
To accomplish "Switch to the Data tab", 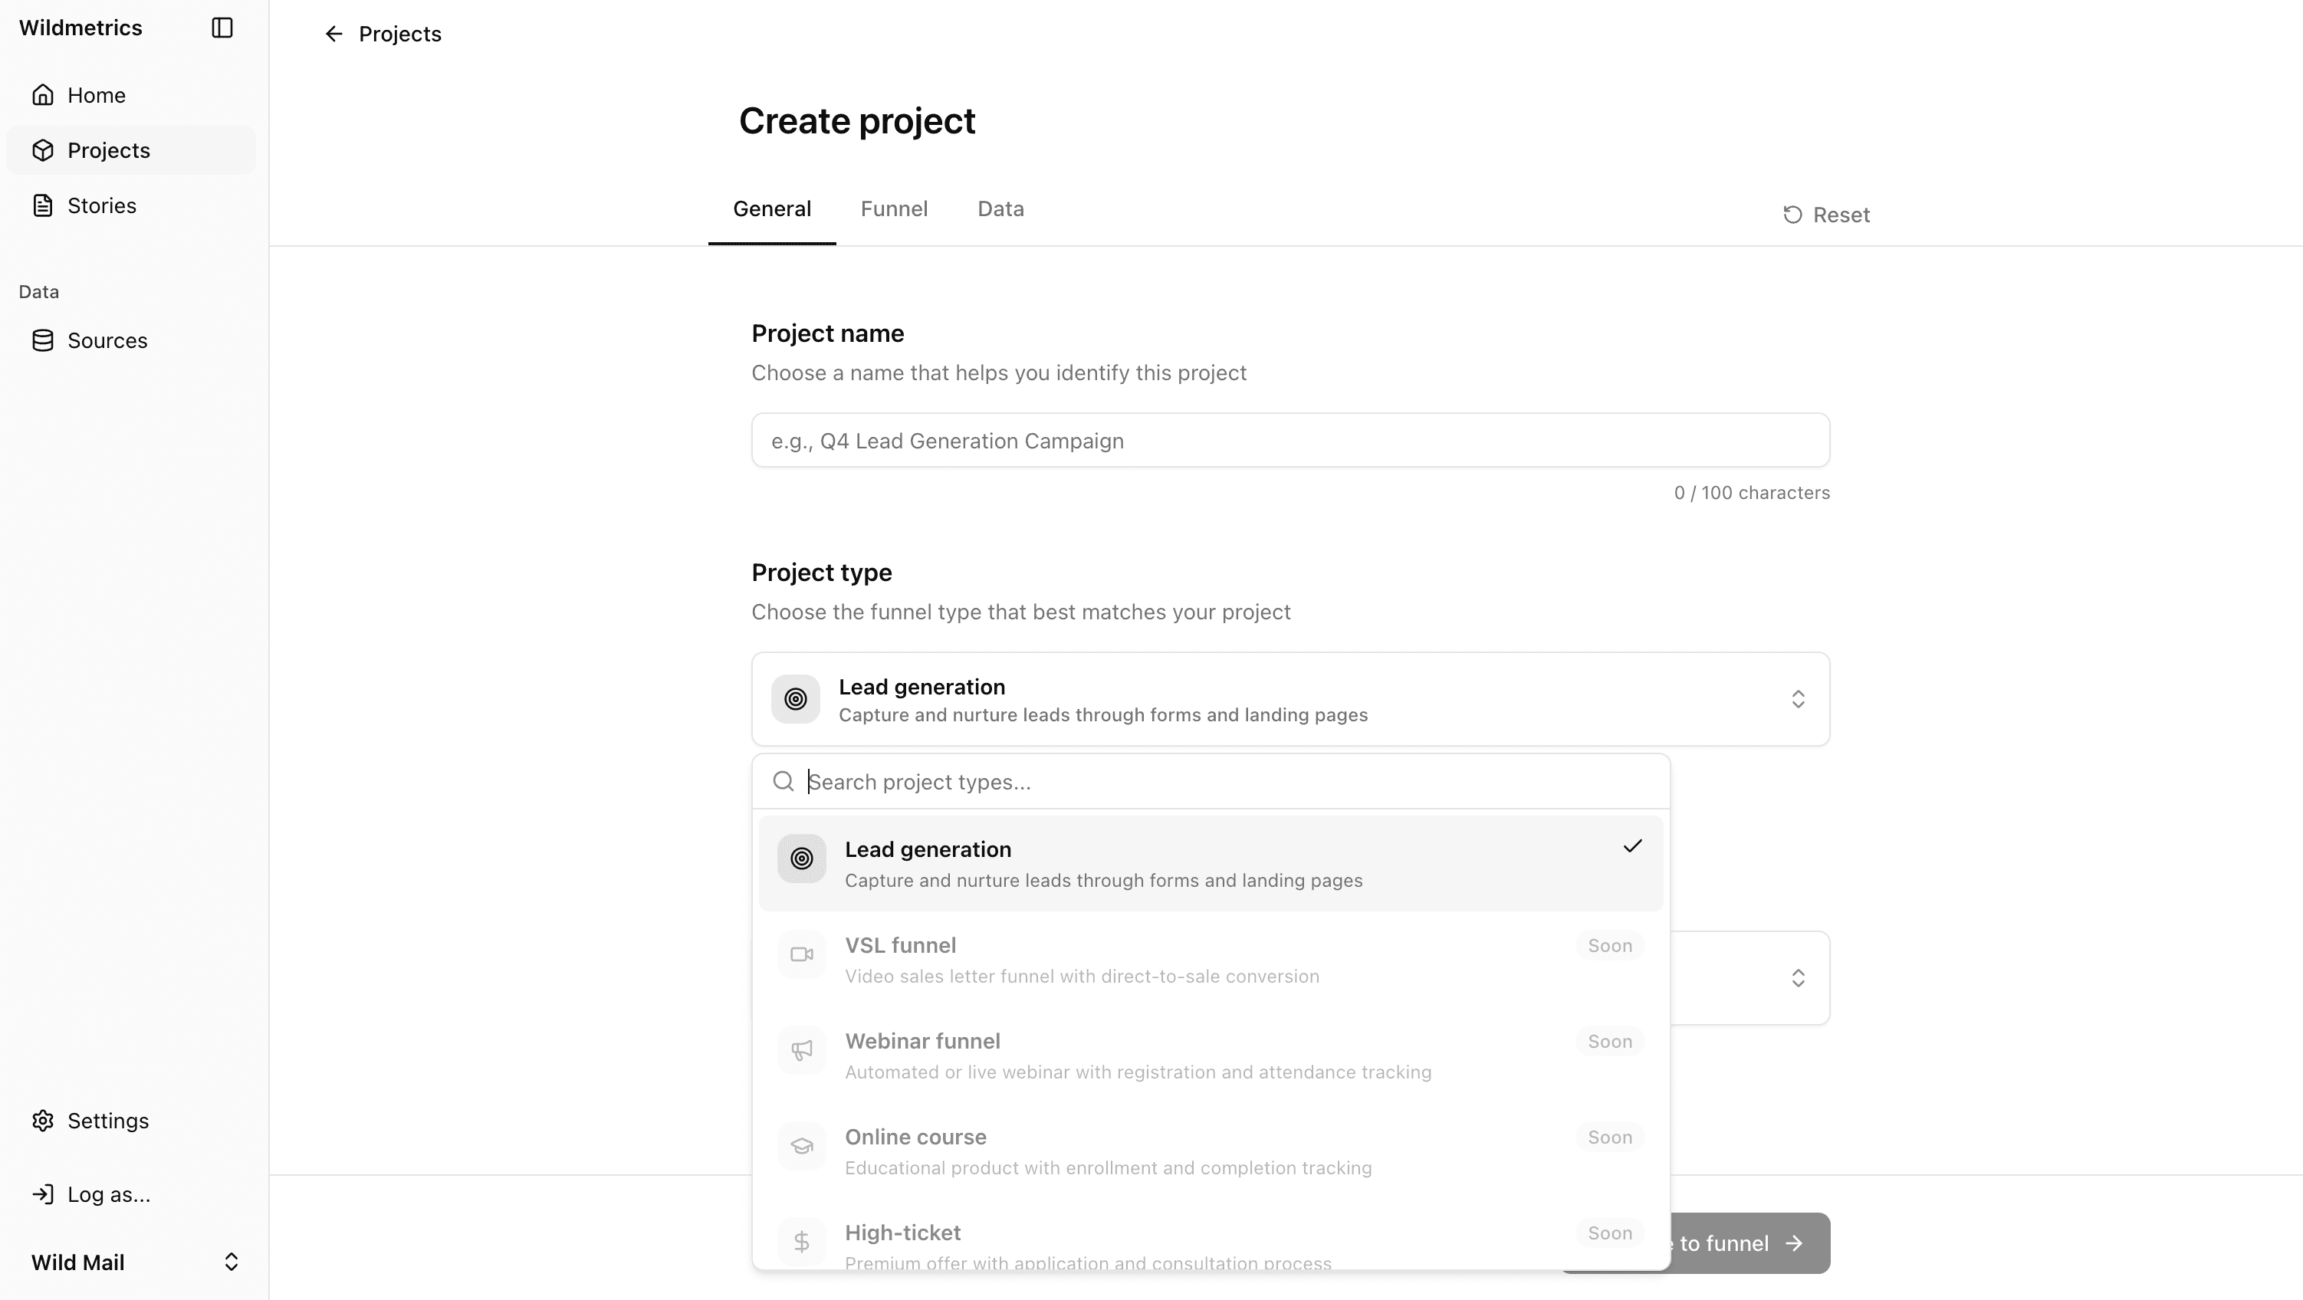I will (1000, 209).
